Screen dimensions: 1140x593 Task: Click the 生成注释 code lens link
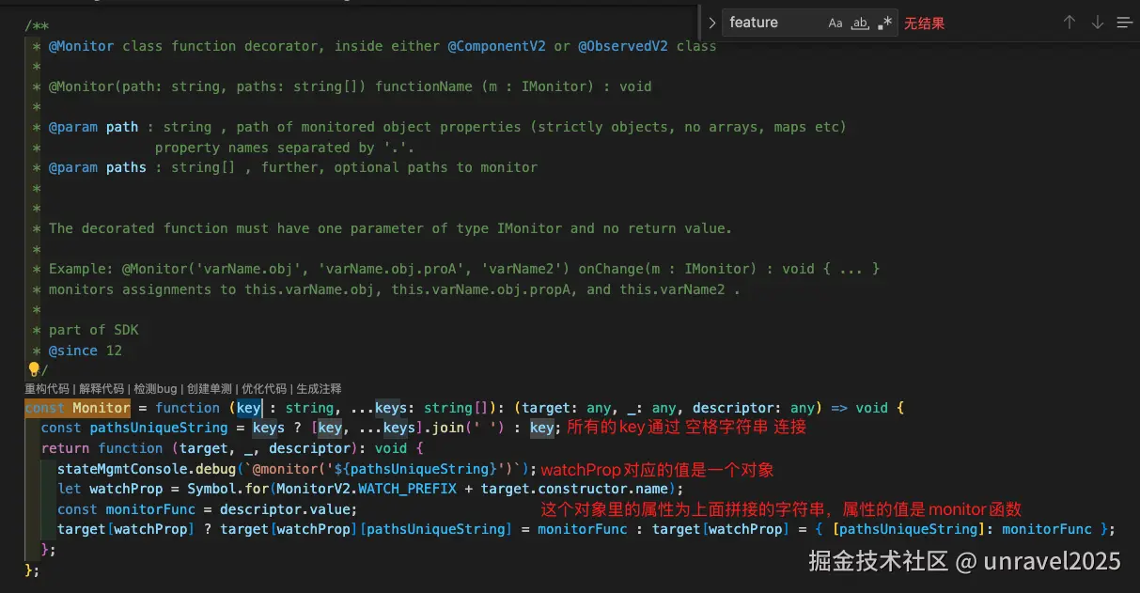[x=319, y=389]
